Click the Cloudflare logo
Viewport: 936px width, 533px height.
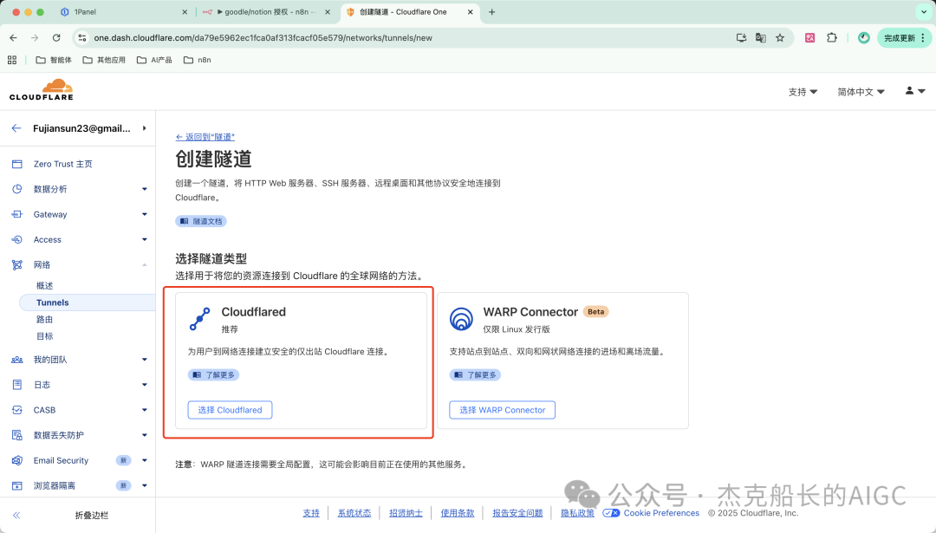(x=42, y=89)
